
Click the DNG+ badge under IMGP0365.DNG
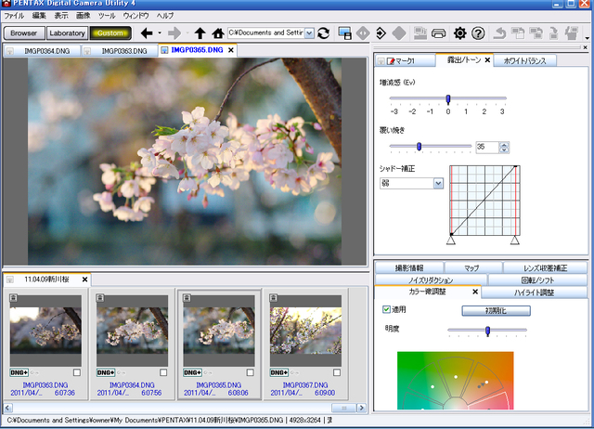click(192, 373)
